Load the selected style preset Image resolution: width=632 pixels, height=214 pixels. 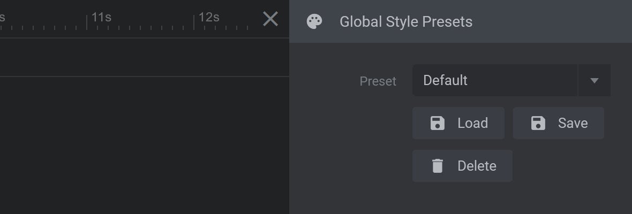click(458, 123)
